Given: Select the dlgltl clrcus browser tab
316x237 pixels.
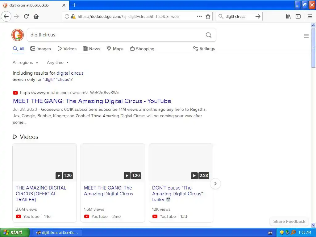Looking at the screenshot, I should (35, 5).
